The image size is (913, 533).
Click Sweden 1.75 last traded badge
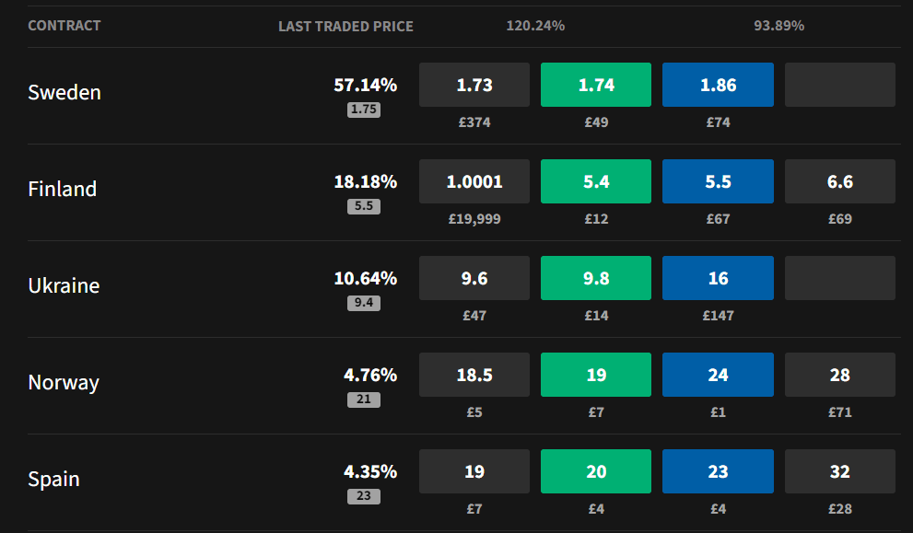coord(364,110)
